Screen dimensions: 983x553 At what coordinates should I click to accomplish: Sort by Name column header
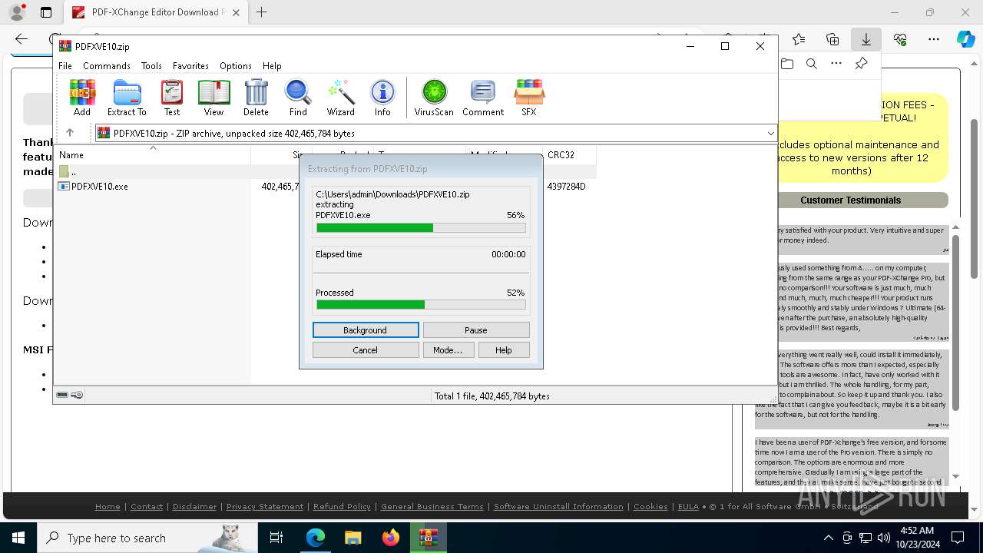pos(154,155)
